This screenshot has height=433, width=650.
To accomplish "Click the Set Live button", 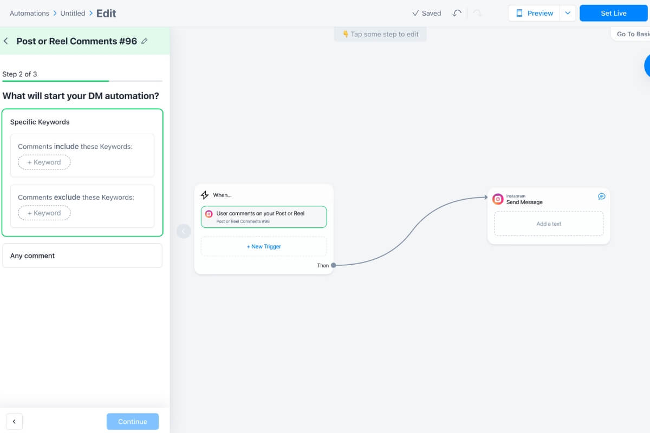I will point(613,12).
